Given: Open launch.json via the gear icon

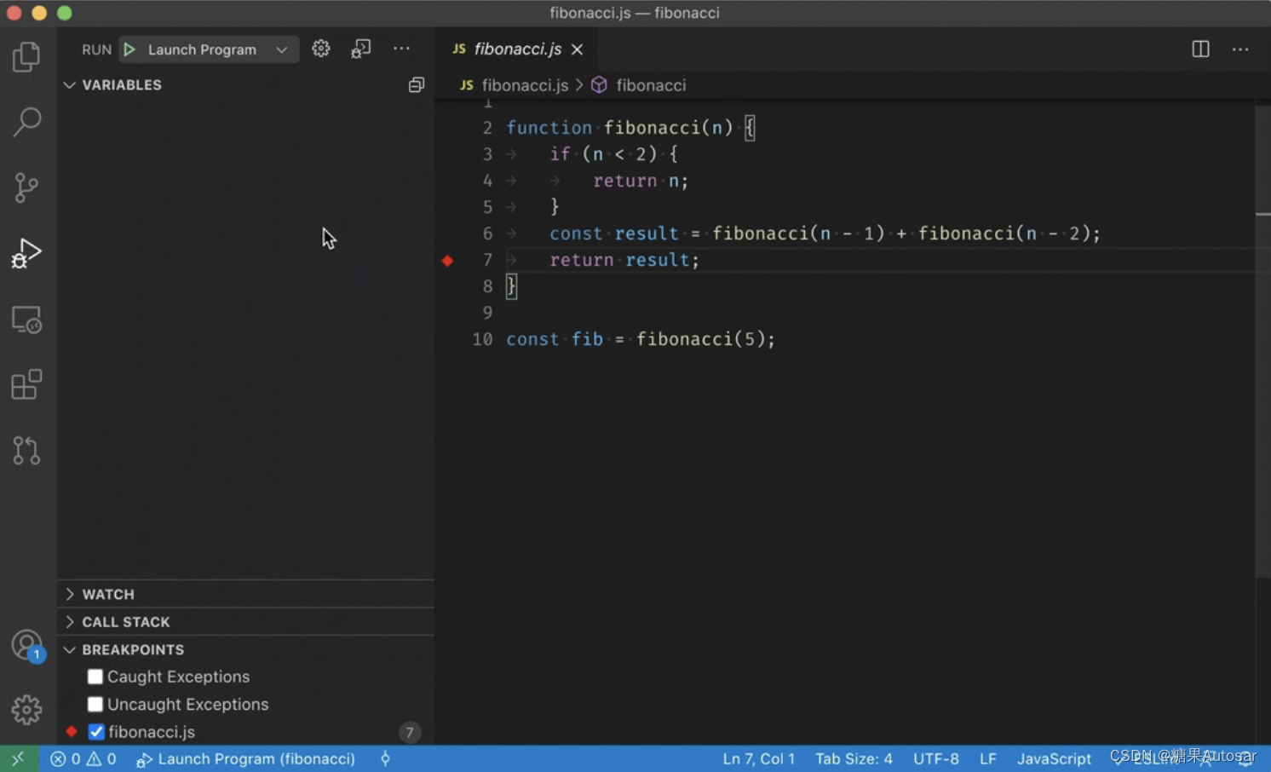Looking at the screenshot, I should (x=321, y=49).
